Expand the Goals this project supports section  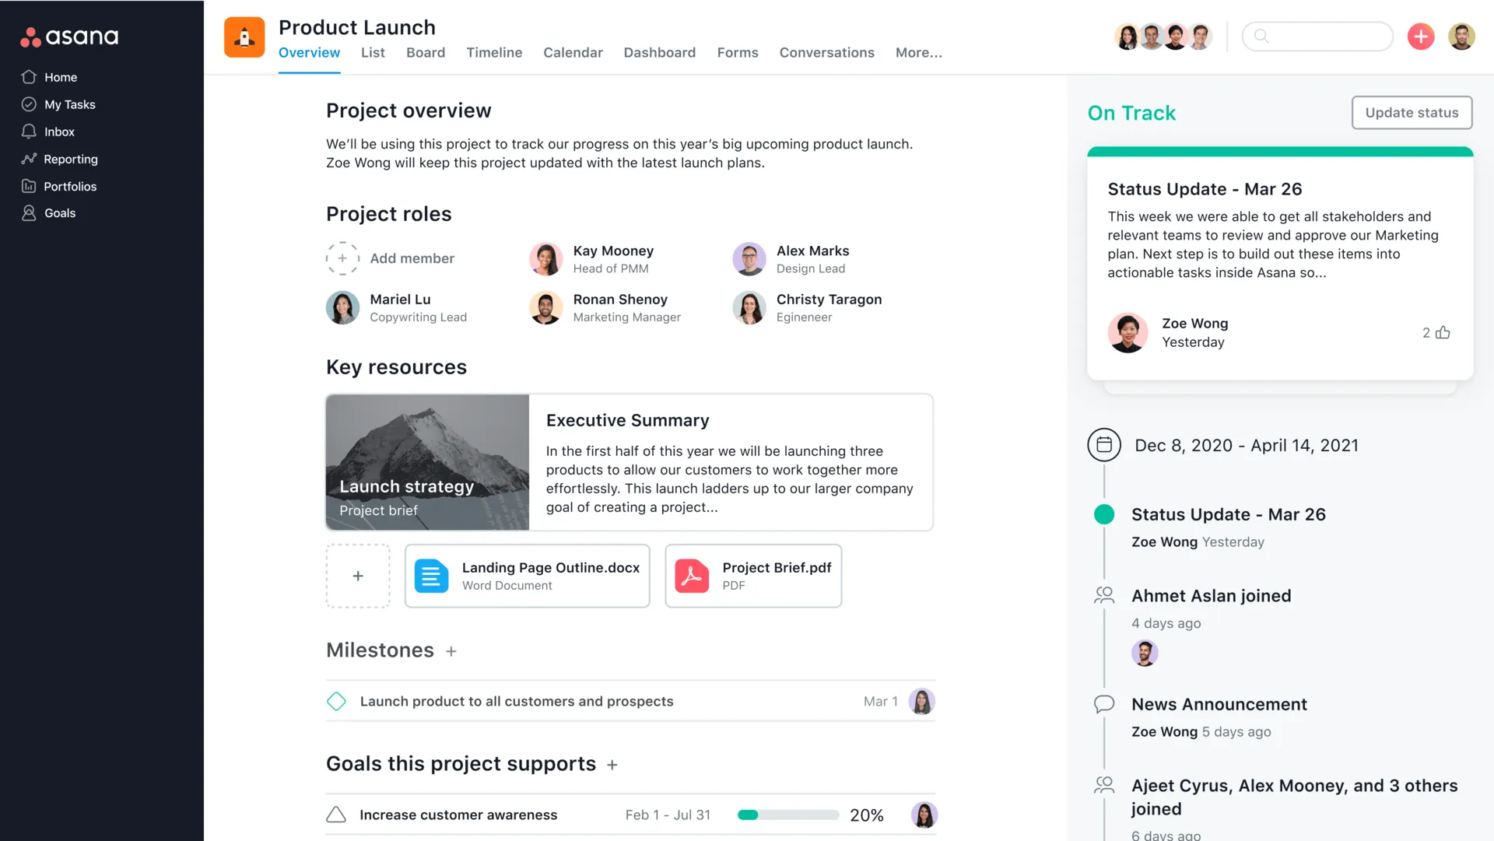coord(612,765)
